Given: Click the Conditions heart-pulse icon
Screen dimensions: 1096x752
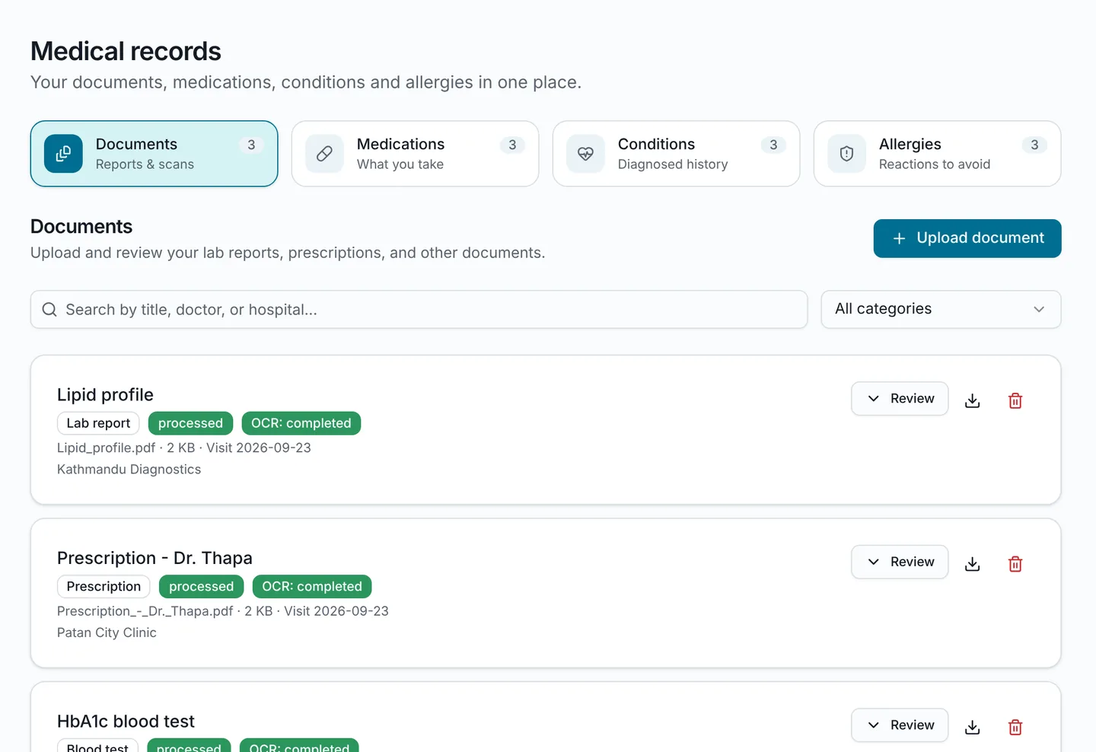Looking at the screenshot, I should point(585,154).
